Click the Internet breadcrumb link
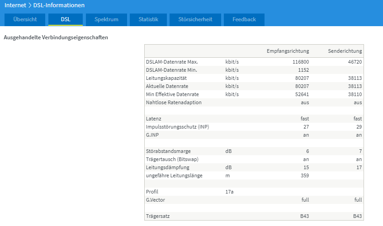 pyautogui.click(x=15, y=5)
